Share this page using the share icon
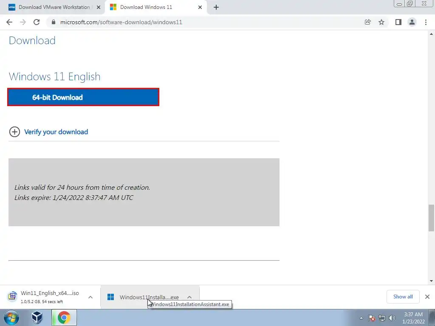 tap(368, 22)
